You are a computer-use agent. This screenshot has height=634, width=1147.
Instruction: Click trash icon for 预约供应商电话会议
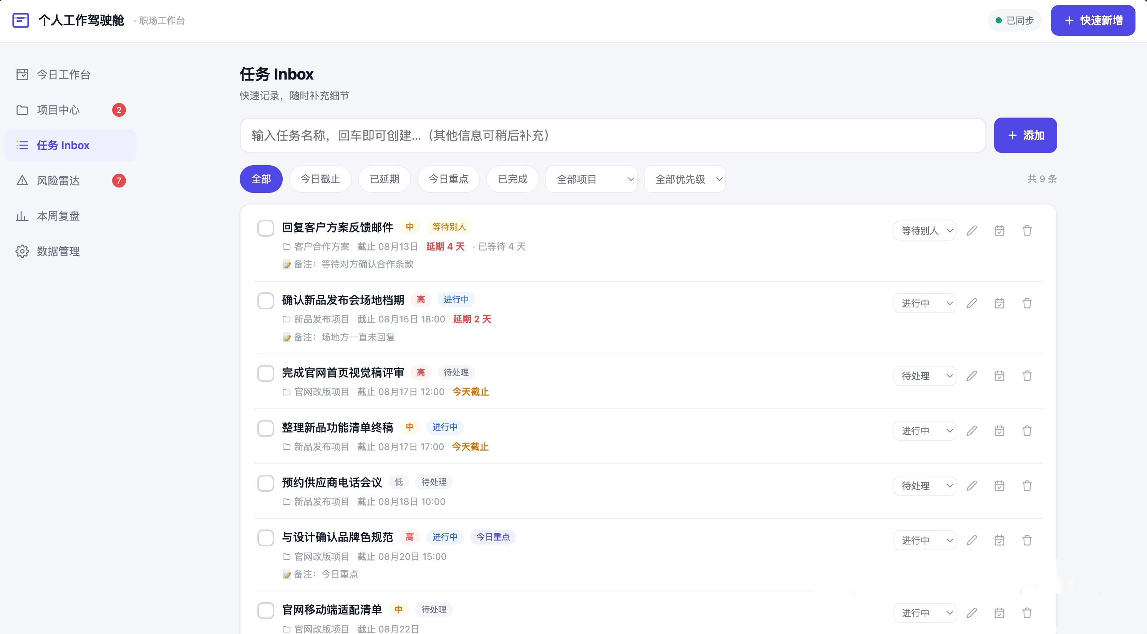coord(1027,485)
